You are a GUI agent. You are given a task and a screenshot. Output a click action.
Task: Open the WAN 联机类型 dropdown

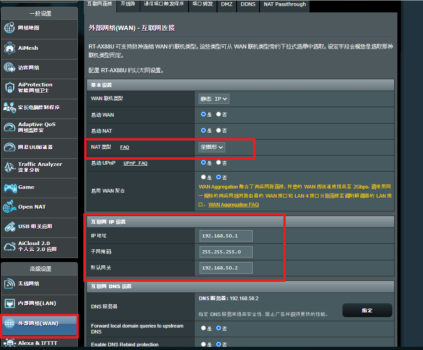(214, 99)
